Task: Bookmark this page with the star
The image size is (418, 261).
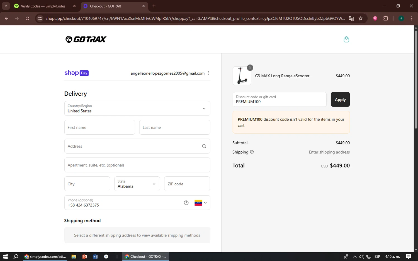Action: click(x=361, y=18)
